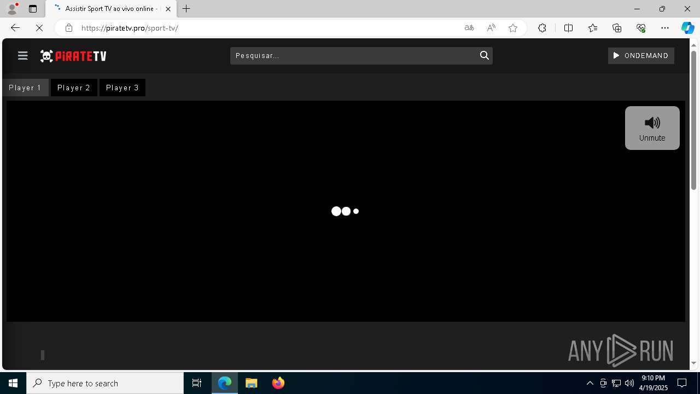Open a new browser tab
This screenshot has width=700, height=394.
click(186, 9)
